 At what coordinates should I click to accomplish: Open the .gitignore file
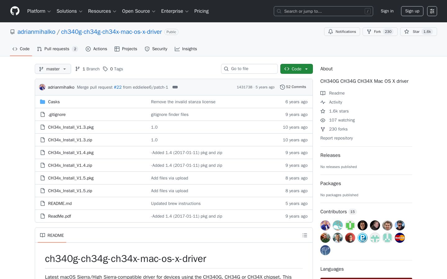[x=57, y=114]
